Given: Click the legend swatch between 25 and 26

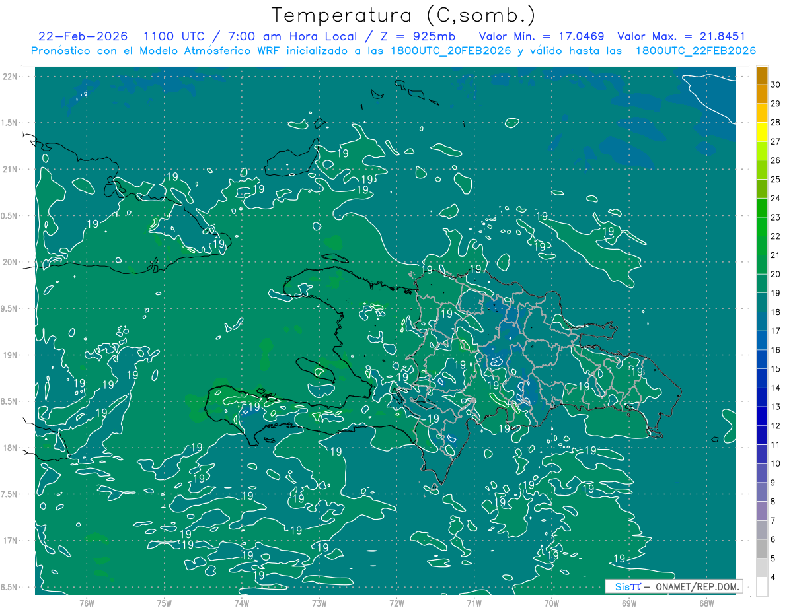Looking at the screenshot, I should coord(763,170).
